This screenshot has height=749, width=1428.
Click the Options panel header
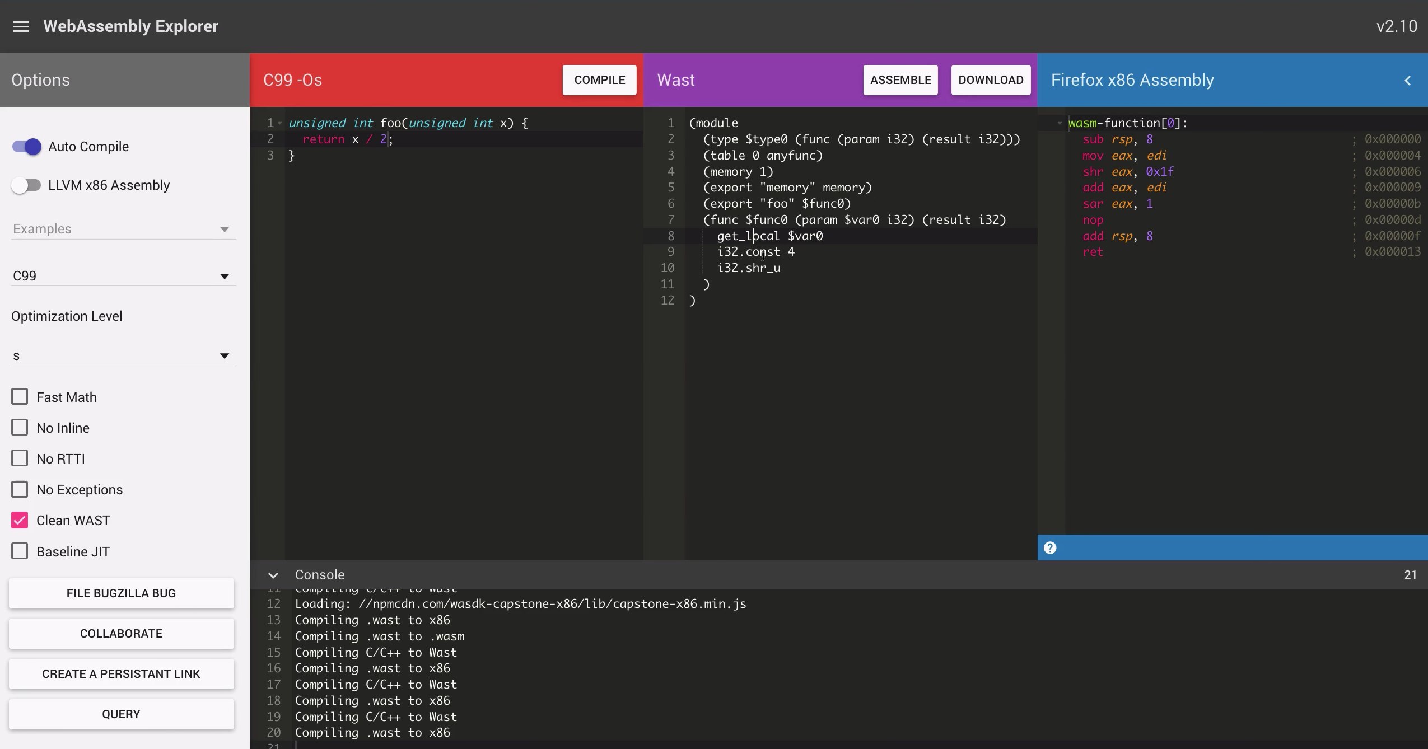click(x=40, y=80)
